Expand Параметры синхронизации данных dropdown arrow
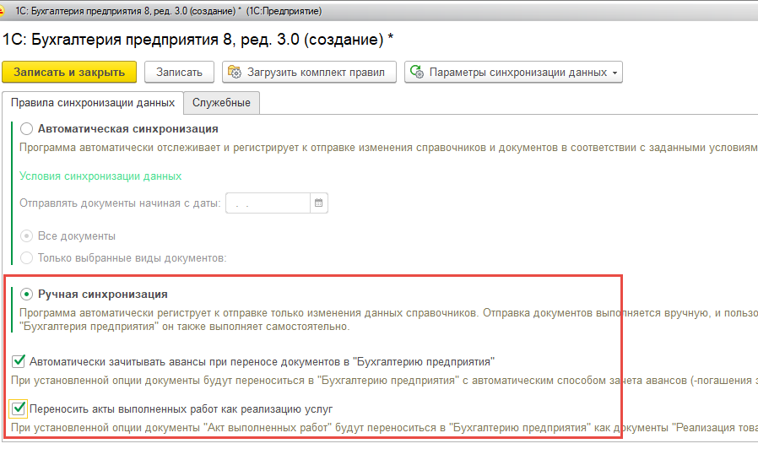Viewport: 758px width, 449px height. 615,73
